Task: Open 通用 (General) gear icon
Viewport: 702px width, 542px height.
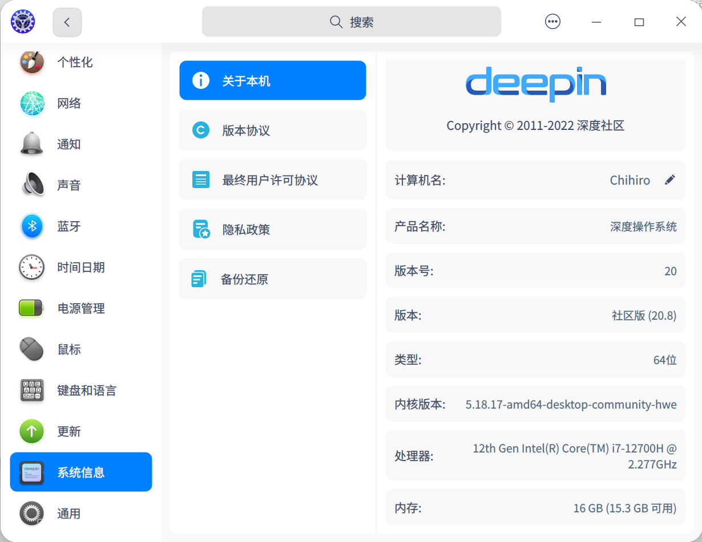Action: click(x=31, y=514)
